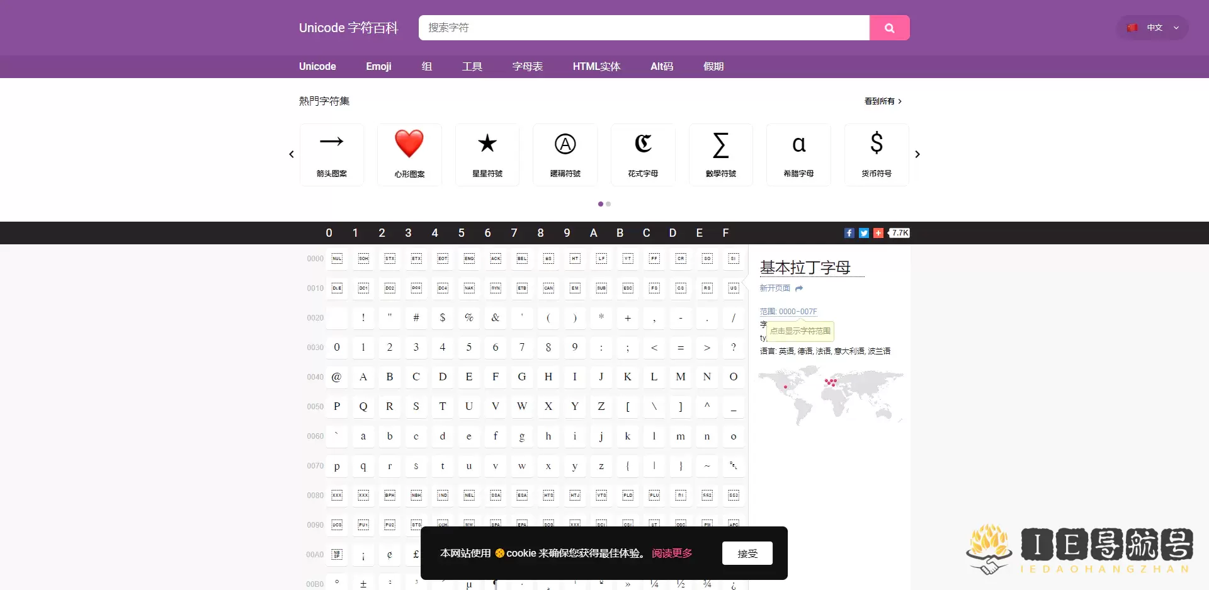1209x590 pixels.
Task: Open the 心形图案 heart symbols set
Action: 409,154
